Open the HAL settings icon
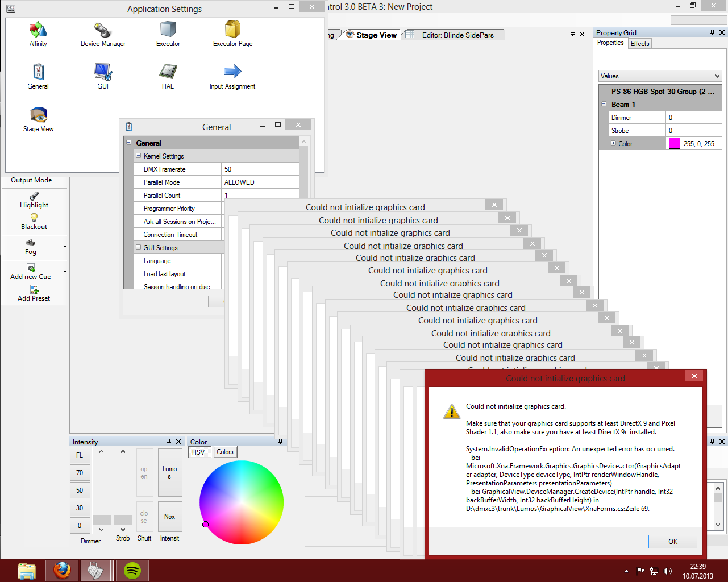Image resolution: width=728 pixels, height=582 pixels. click(168, 72)
